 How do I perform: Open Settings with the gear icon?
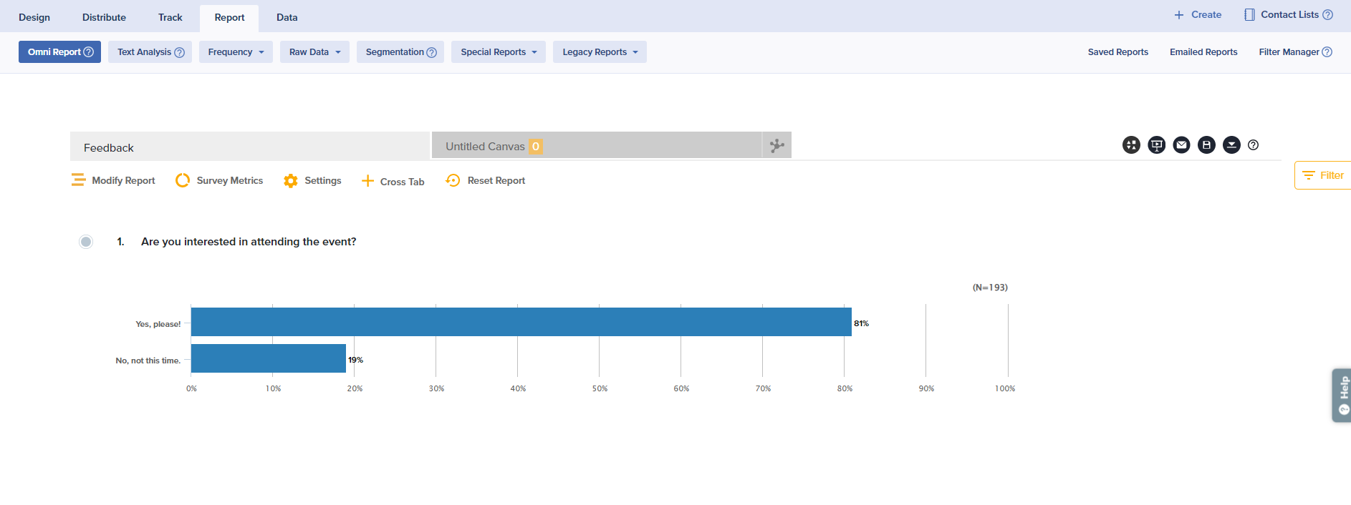[312, 181]
